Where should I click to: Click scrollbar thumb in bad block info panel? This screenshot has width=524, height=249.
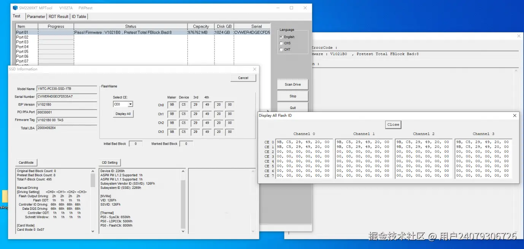pos(93,180)
